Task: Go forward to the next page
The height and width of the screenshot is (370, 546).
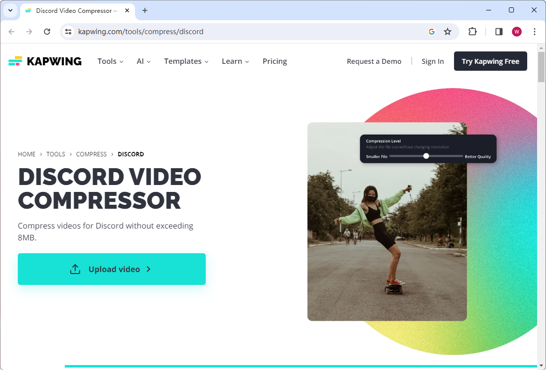Action: tap(29, 32)
